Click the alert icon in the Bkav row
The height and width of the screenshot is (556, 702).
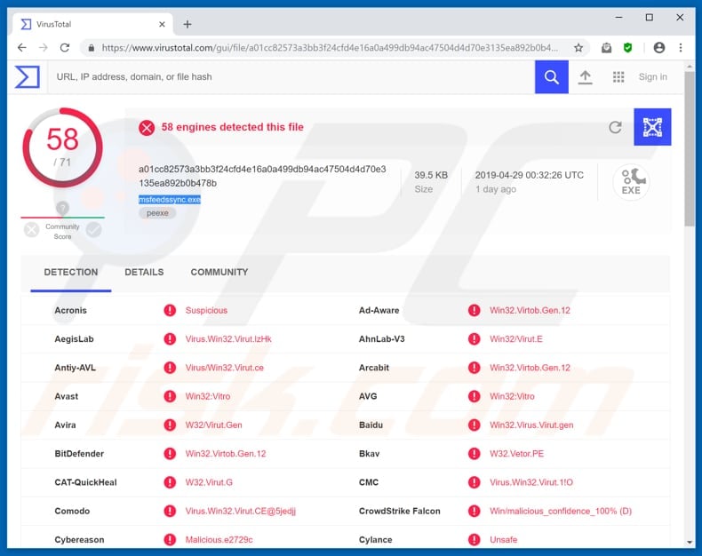coord(475,454)
